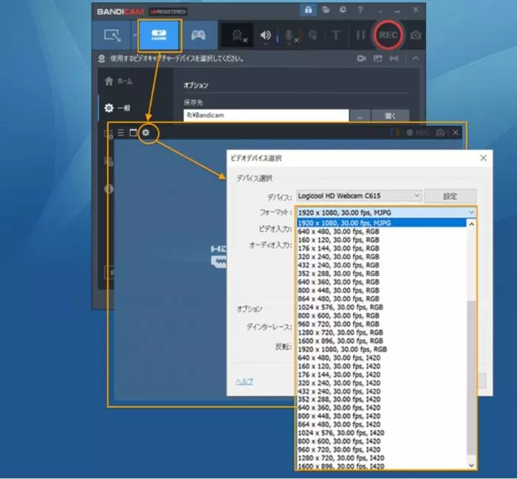Select 800 x 600, 30.00 fps, RGB

382,316
